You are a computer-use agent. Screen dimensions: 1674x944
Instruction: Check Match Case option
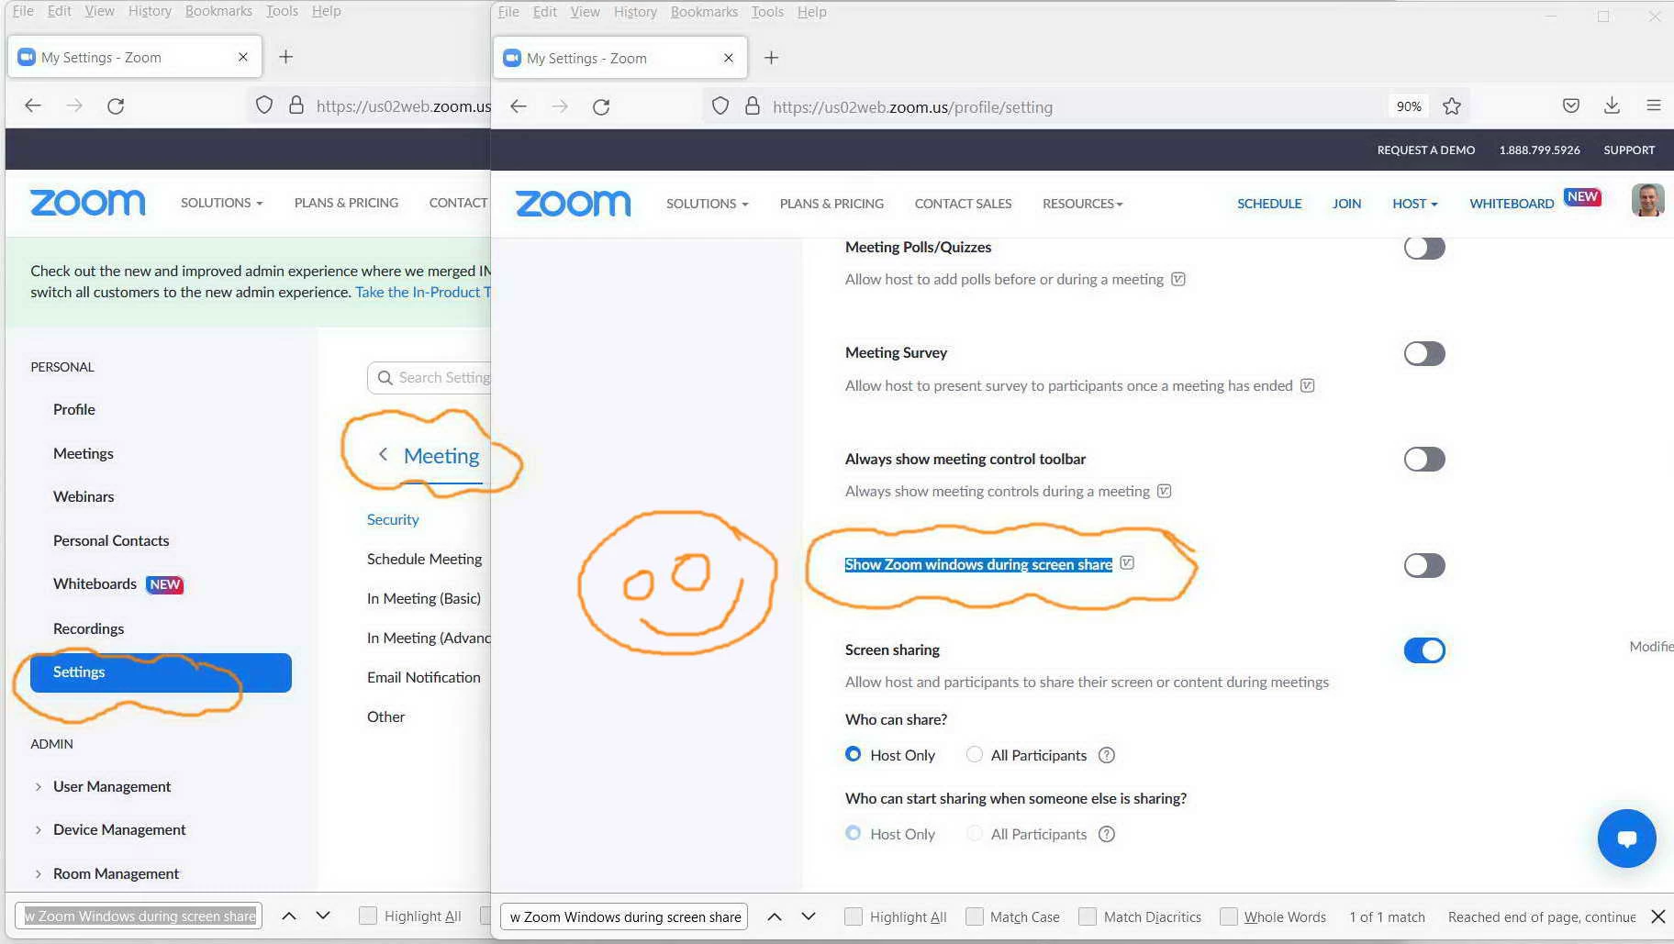(975, 916)
